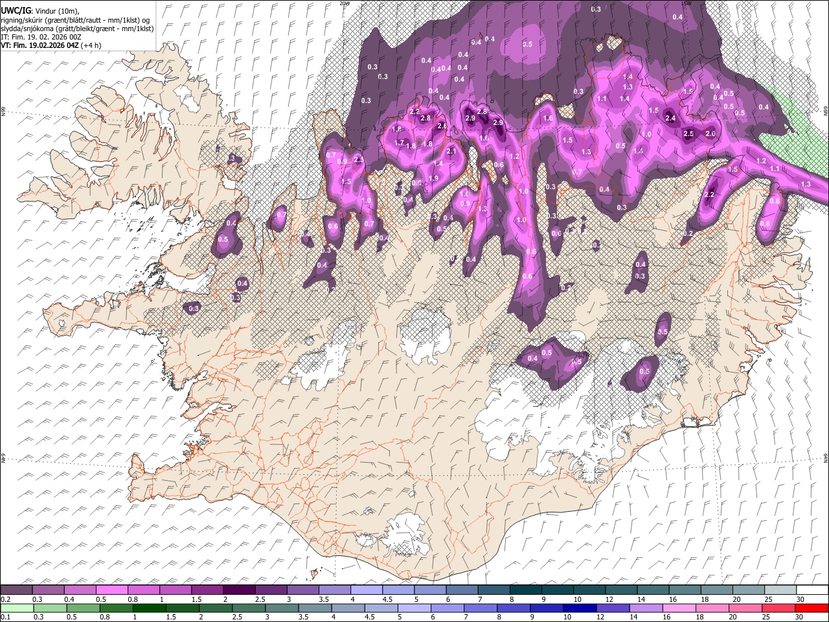Click the 20W longitude label at top
This screenshot has width=829, height=622.
click(344, 3)
